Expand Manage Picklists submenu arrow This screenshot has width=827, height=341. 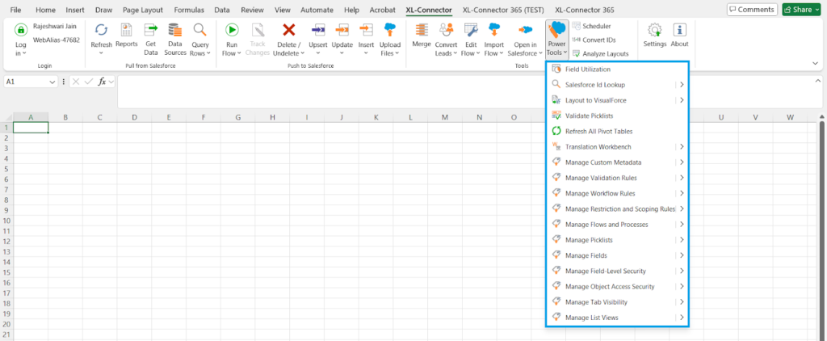[682, 240]
